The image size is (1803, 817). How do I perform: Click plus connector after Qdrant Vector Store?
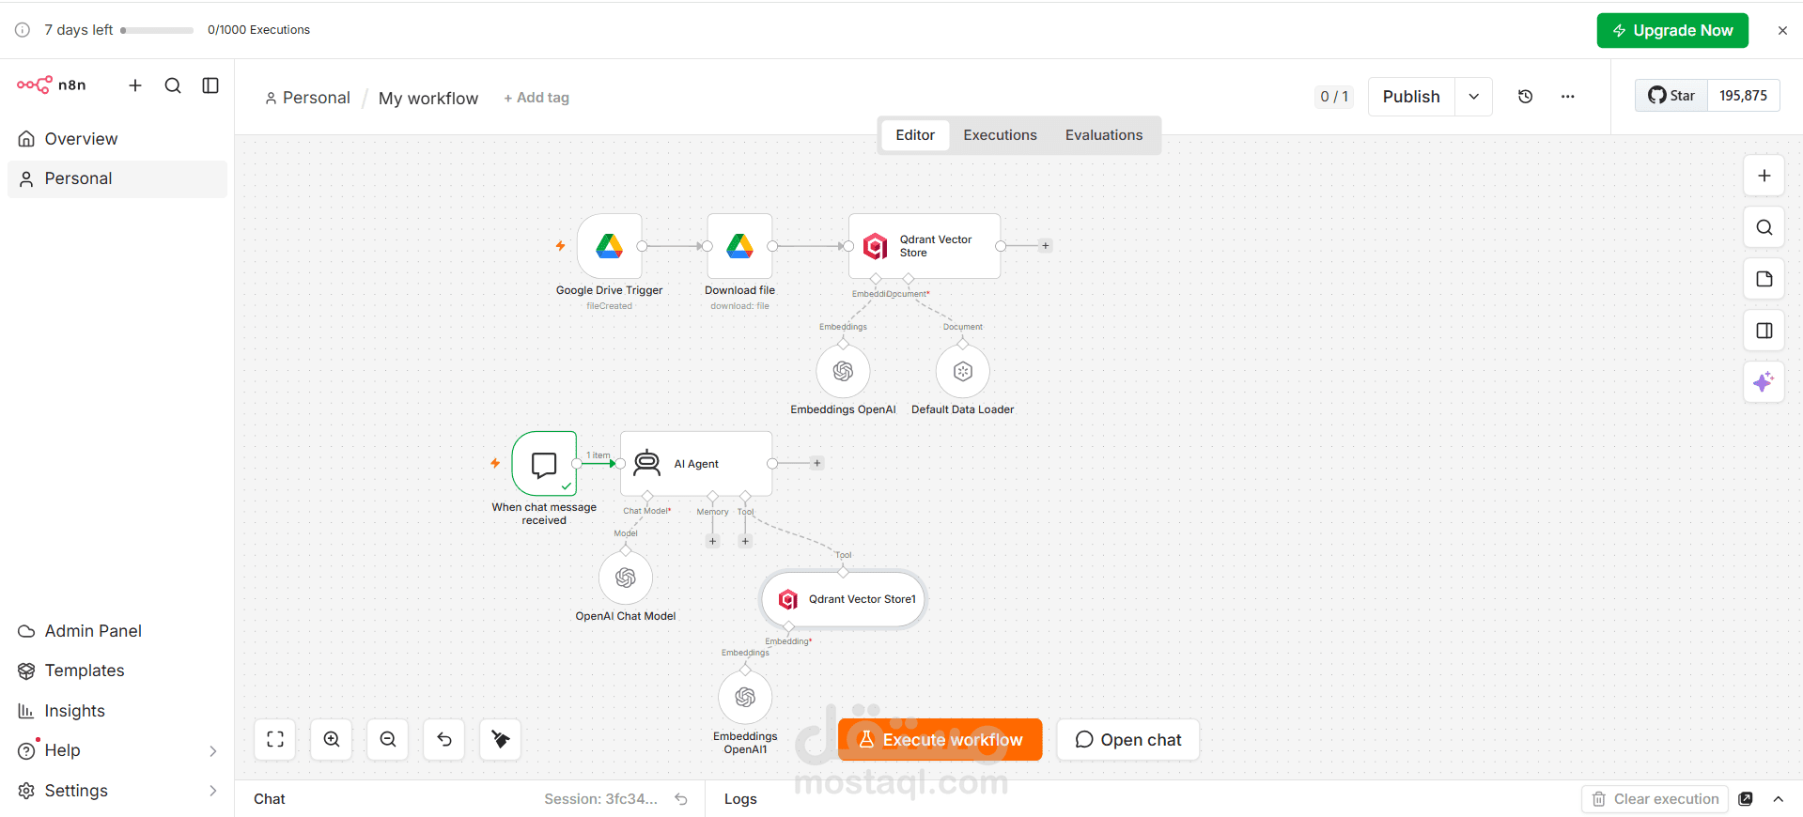pos(1045,246)
